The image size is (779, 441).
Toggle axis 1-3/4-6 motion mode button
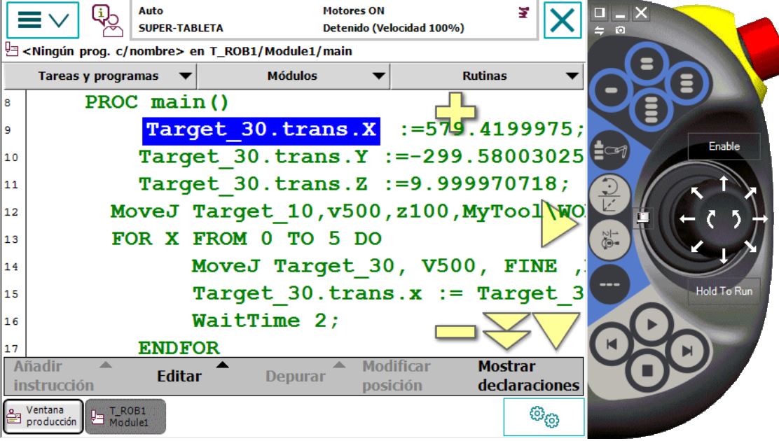(x=609, y=239)
